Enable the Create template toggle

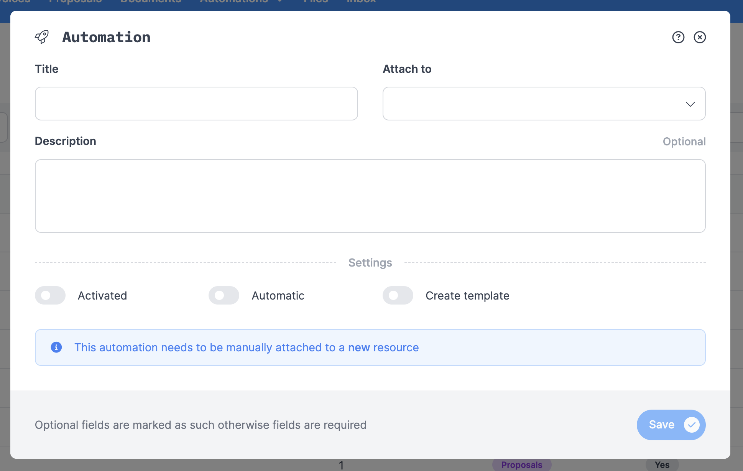pyautogui.click(x=398, y=295)
